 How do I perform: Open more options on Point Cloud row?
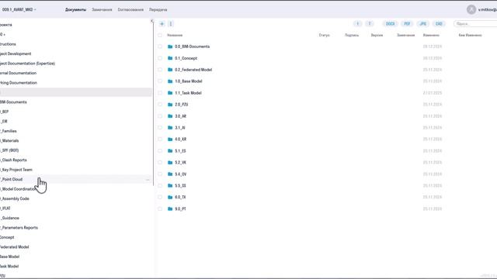pos(148,180)
